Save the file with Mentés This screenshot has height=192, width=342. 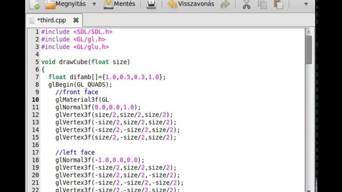pos(119,4)
